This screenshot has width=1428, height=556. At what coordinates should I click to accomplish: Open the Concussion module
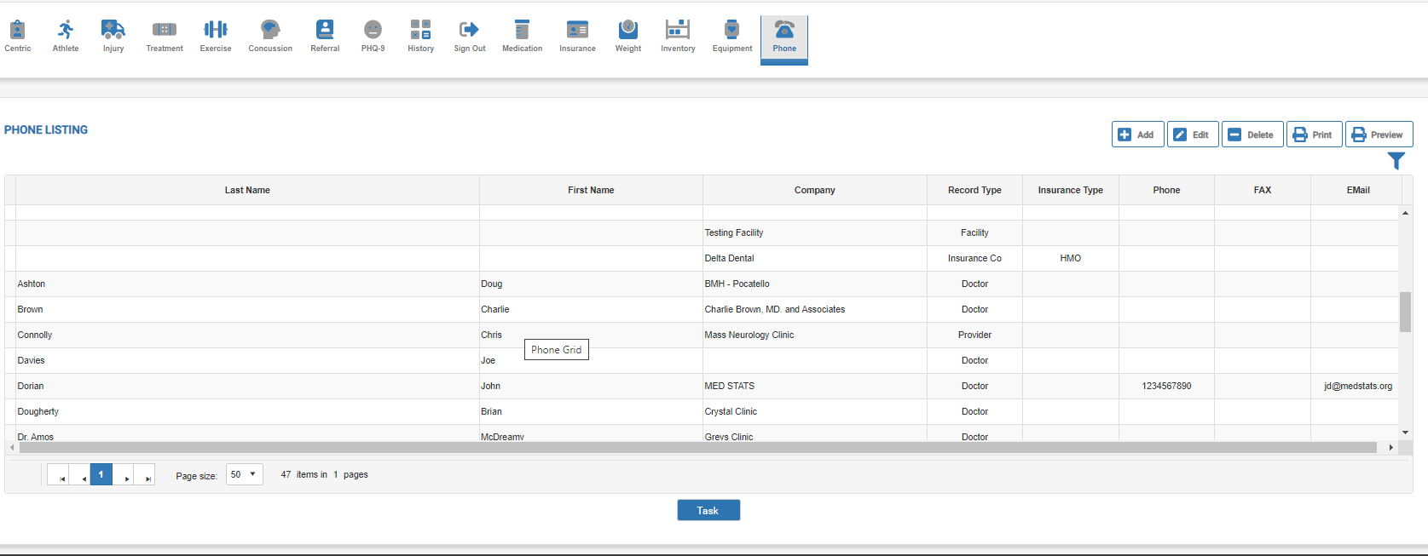270,37
